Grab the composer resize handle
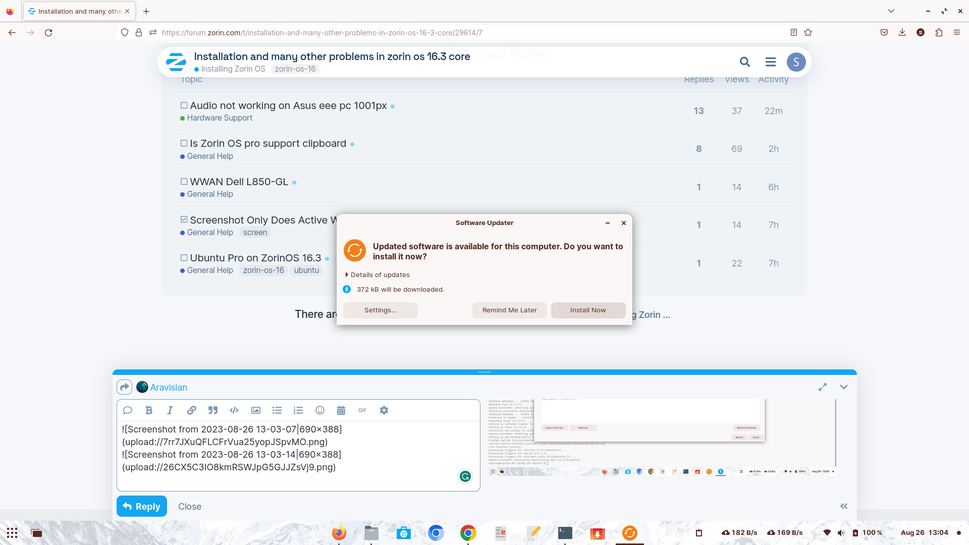The image size is (969, 545). [x=484, y=372]
